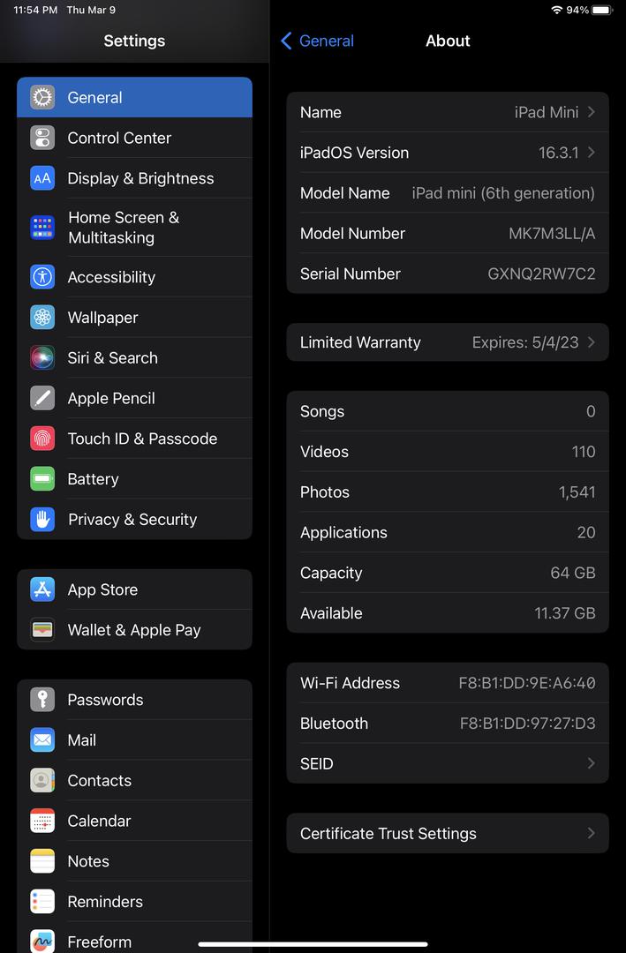Tap the Battery icon in sidebar

pyautogui.click(x=42, y=479)
